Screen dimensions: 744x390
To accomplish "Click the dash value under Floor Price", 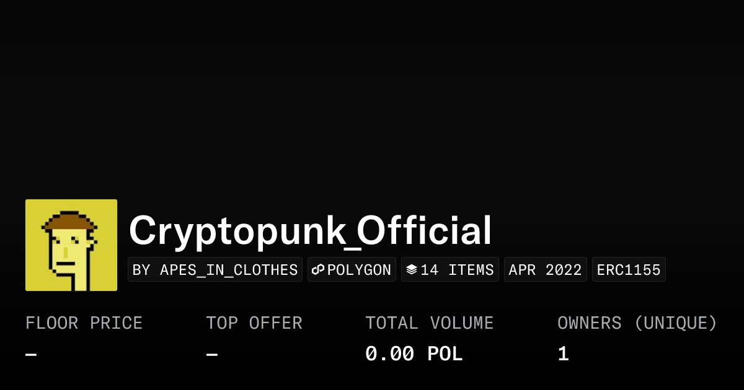I will (x=31, y=354).
